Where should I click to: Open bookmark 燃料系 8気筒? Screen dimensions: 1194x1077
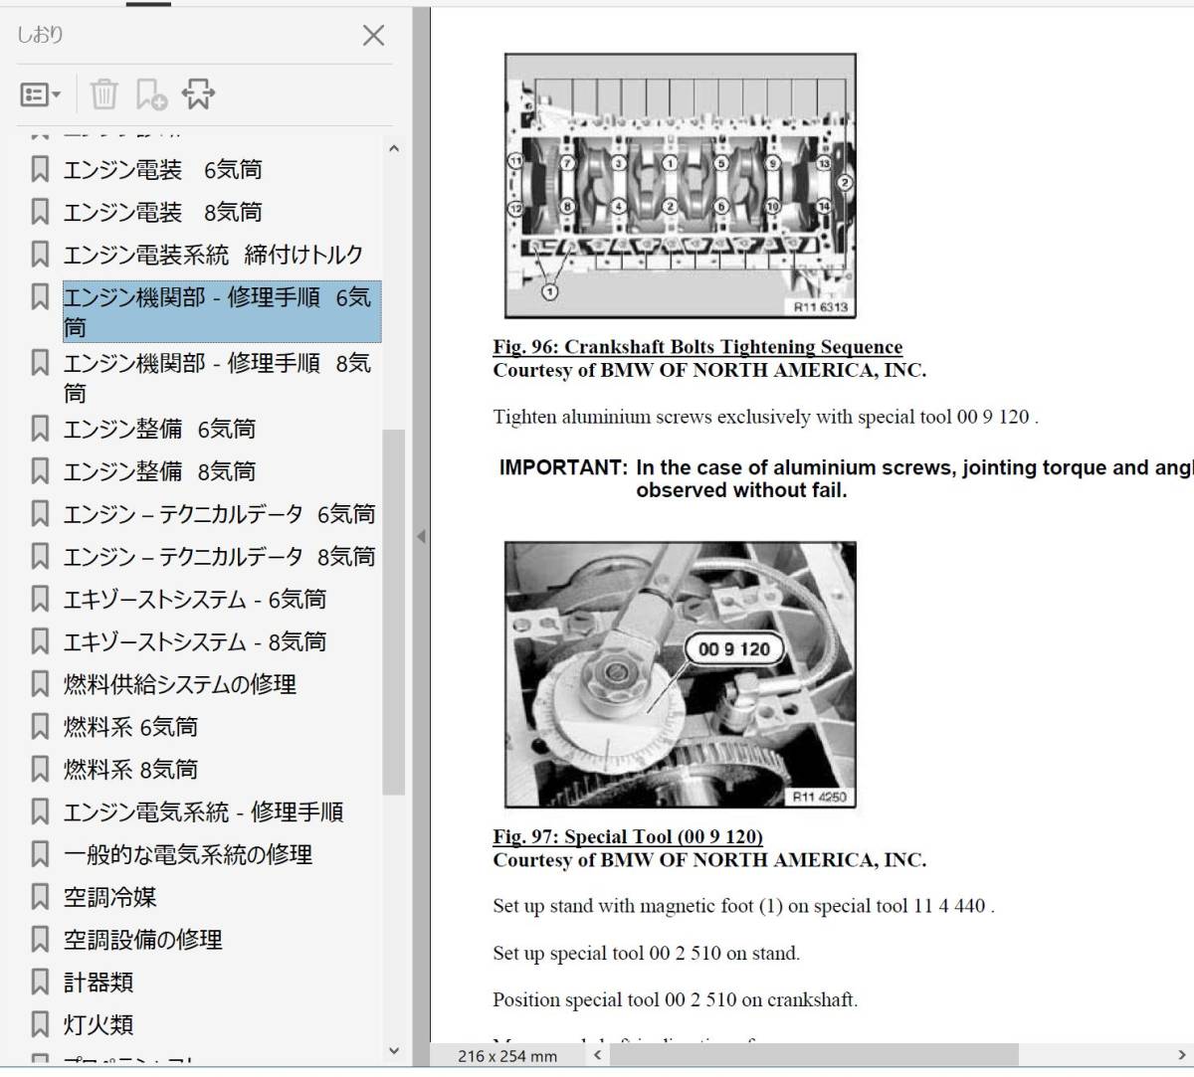click(x=130, y=771)
